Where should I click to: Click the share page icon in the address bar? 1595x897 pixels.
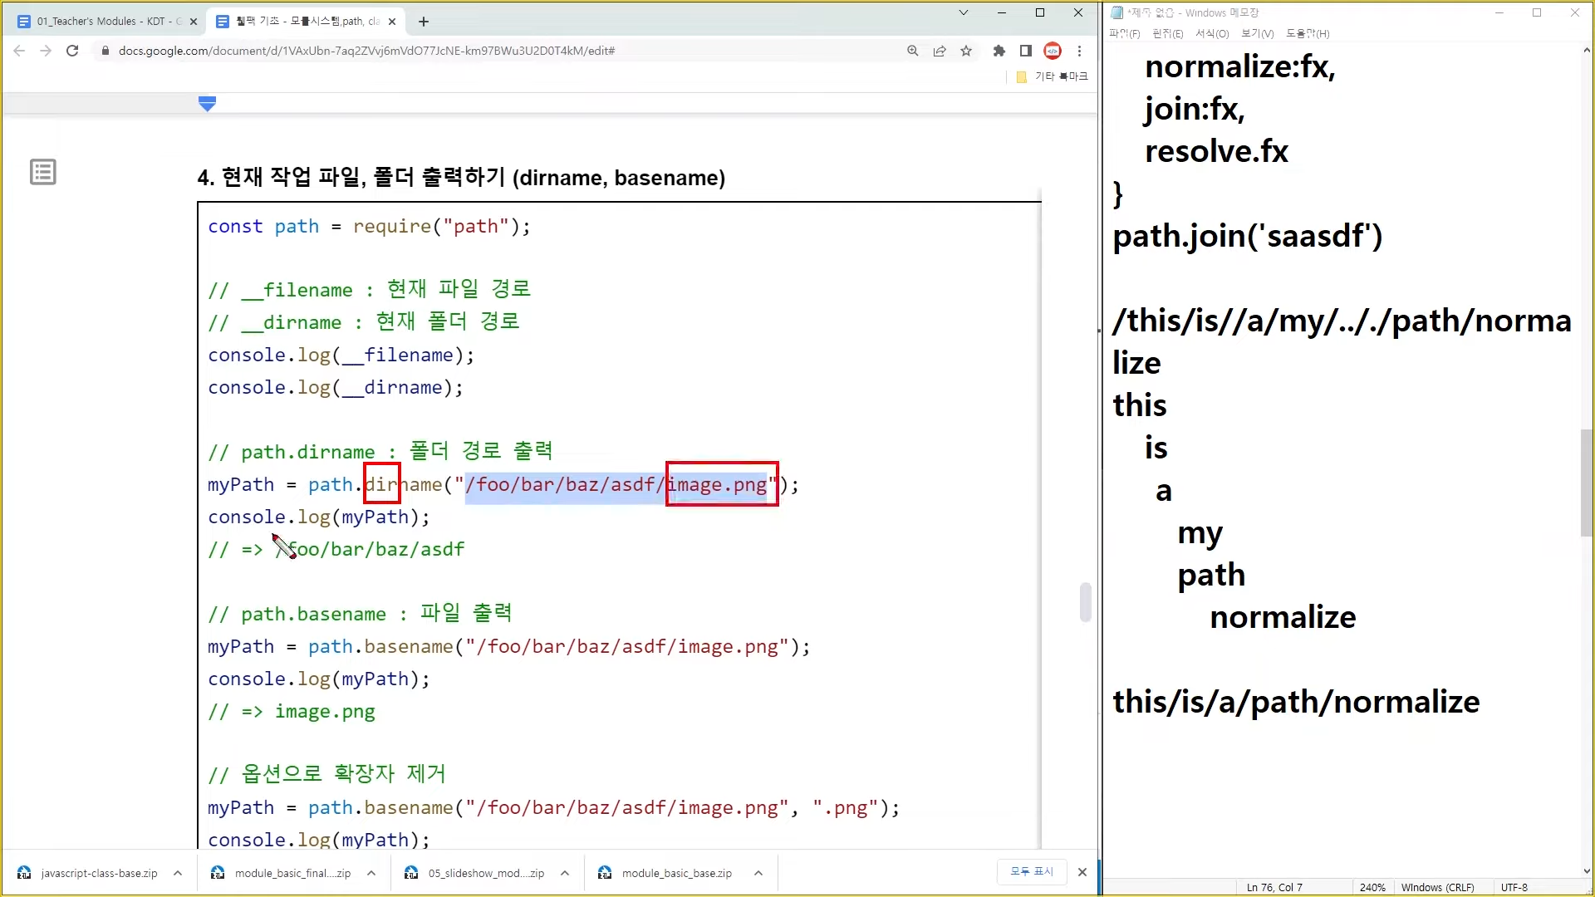940,51
